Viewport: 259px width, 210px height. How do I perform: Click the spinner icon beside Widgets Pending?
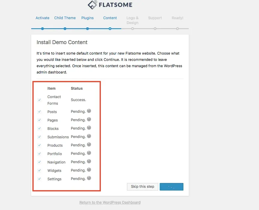pos(89,169)
